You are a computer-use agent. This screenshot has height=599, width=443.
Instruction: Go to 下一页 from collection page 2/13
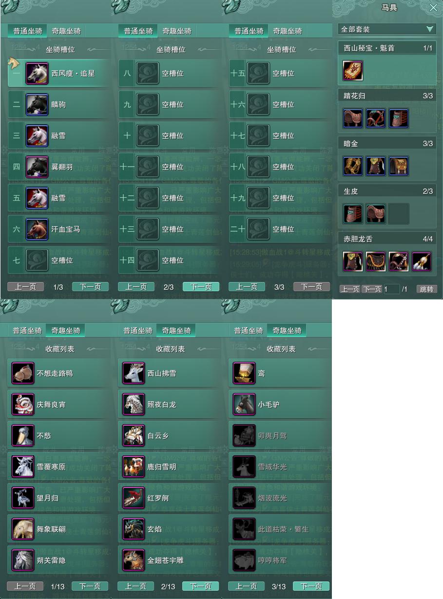[x=201, y=586]
